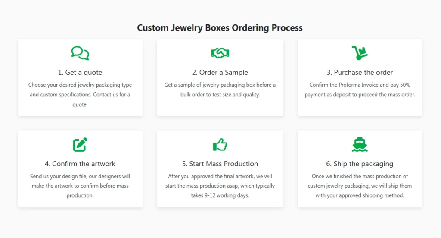Image resolution: width=441 pixels, height=238 pixels.
Task: Open the '6. Ship the packaging' heading
Action: click(x=360, y=164)
